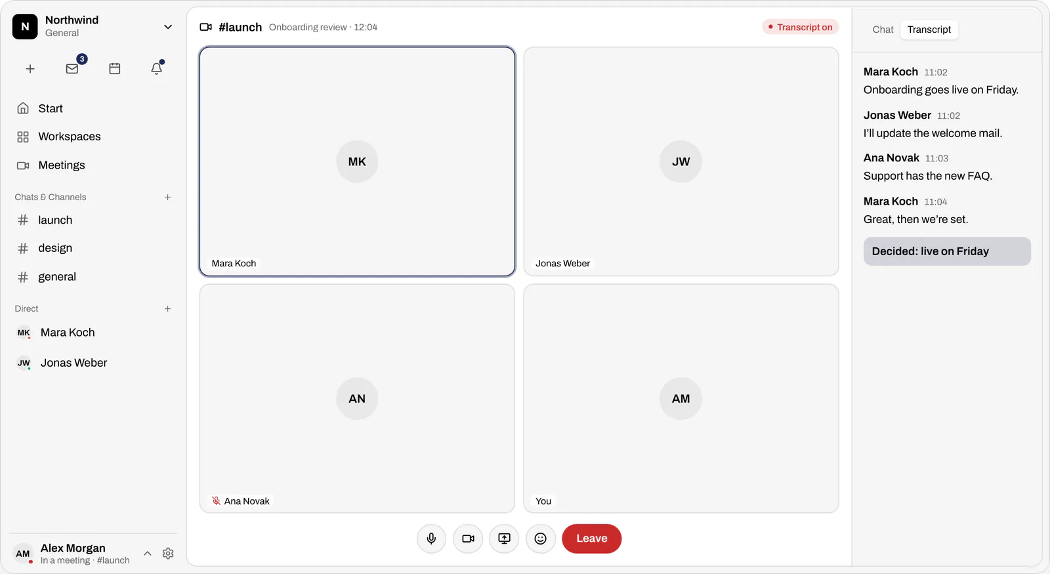Open the calendar icon in sidebar
This screenshot has width=1050, height=574.
point(115,69)
